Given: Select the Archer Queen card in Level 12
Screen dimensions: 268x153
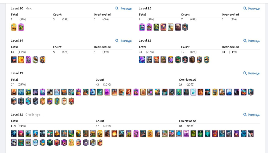Looking at the screenshot, I should point(50,101).
